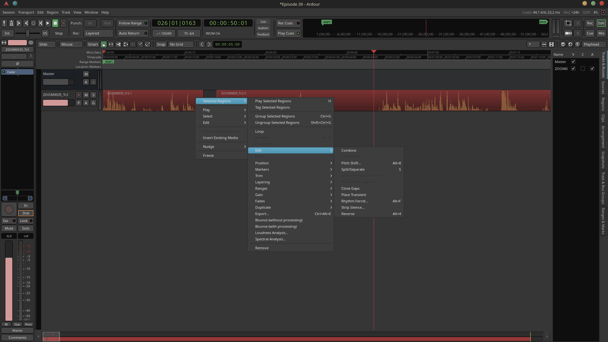608x342 pixels.
Task: Open the Layered record mode dropdown
Action: point(99,33)
